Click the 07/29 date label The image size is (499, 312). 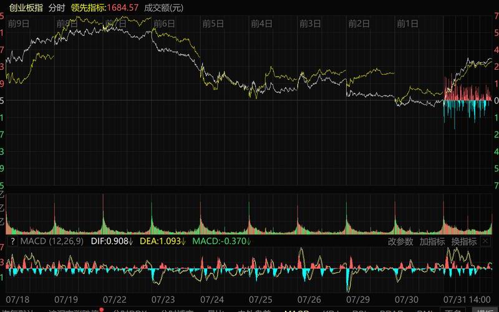[x=357, y=300]
